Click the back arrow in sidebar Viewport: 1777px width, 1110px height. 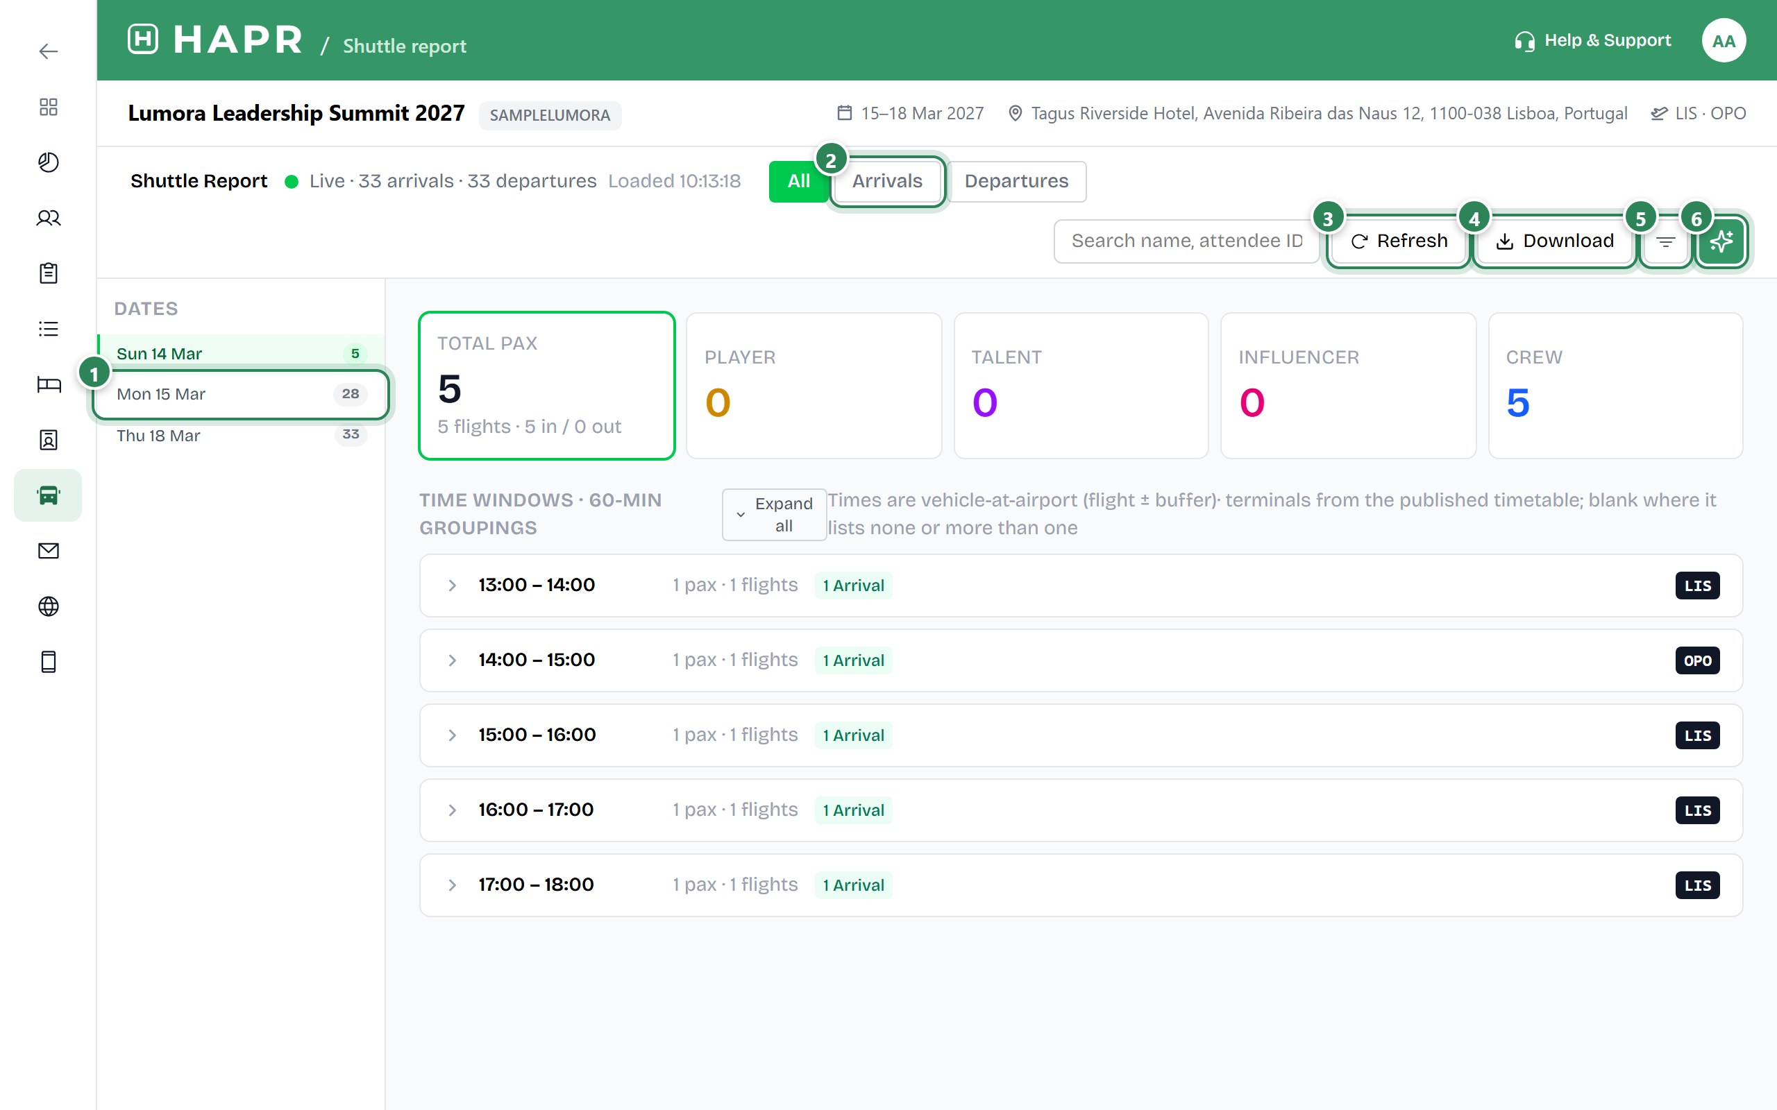point(49,51)
